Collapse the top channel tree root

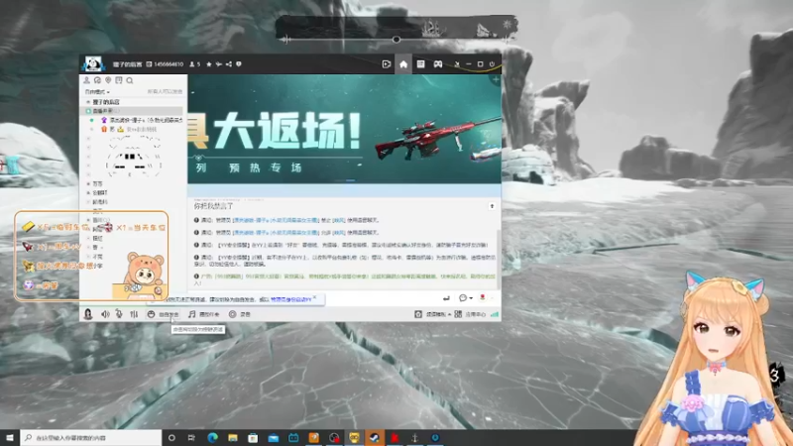tap(88, 102)
